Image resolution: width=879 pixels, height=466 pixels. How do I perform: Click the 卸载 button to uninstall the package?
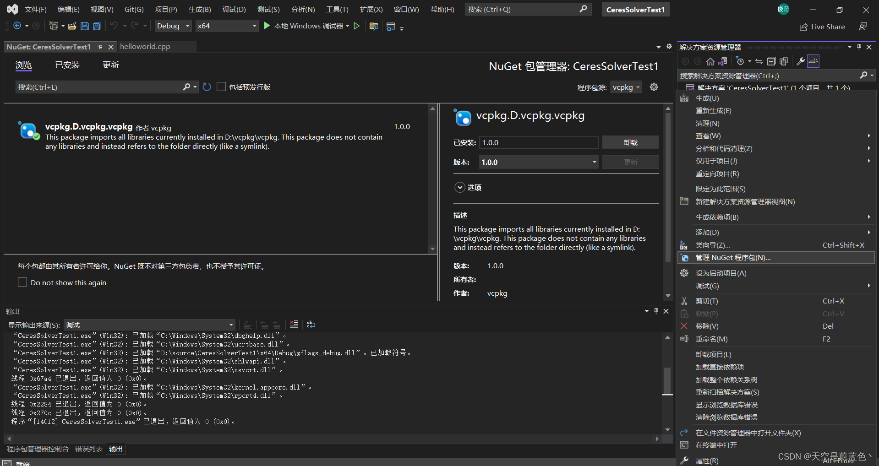tap(630, 142)
